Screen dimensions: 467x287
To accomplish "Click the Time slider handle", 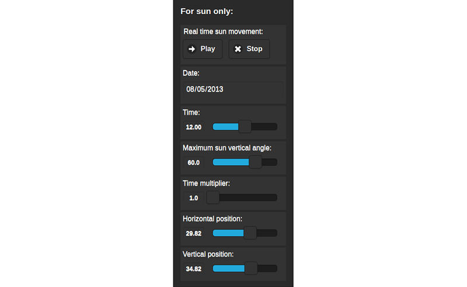I will (245, 127).
